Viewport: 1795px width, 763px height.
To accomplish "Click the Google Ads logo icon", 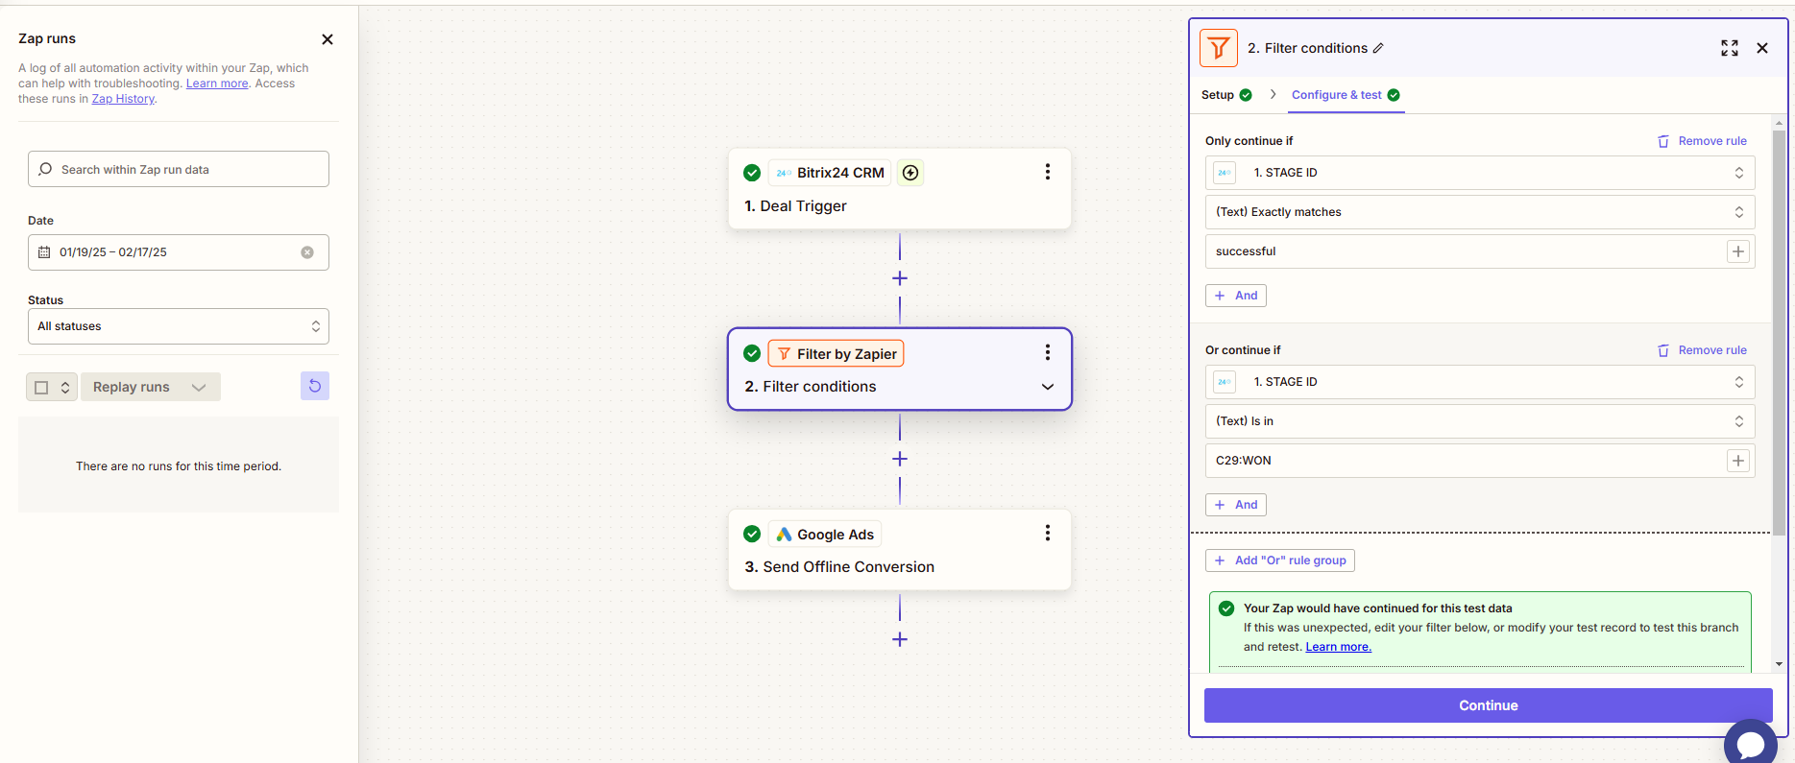I will click(x=784, y=535).
